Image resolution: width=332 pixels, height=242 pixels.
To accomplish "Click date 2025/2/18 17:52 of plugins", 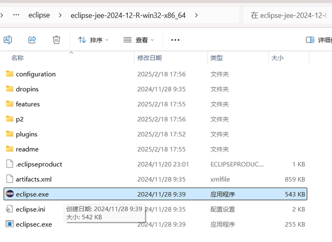I will (x=161, y=134).
